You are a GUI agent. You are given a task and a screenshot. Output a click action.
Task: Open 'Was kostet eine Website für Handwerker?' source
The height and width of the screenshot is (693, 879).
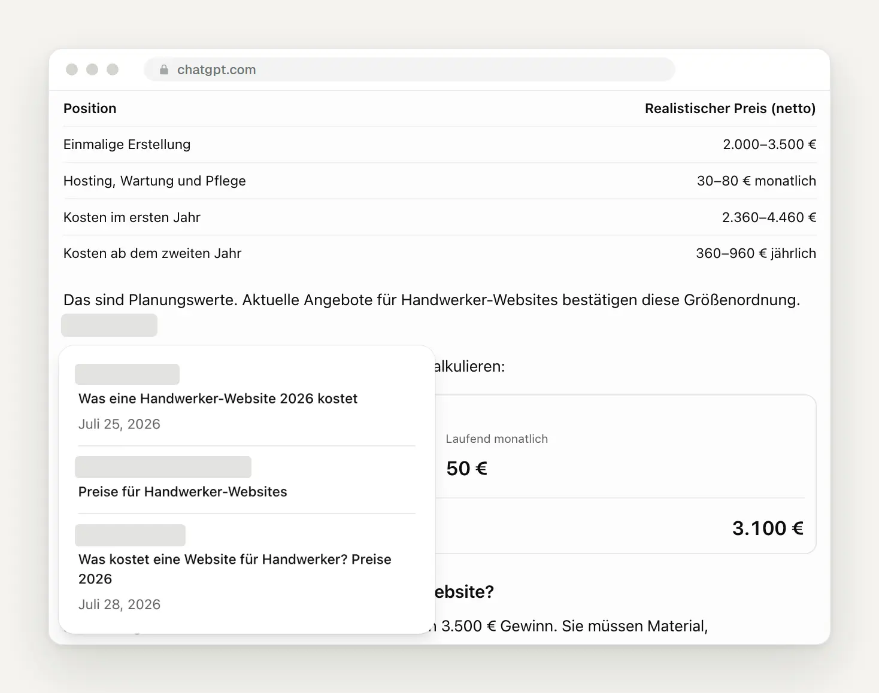pyautogui.click(x=235, y=569)
